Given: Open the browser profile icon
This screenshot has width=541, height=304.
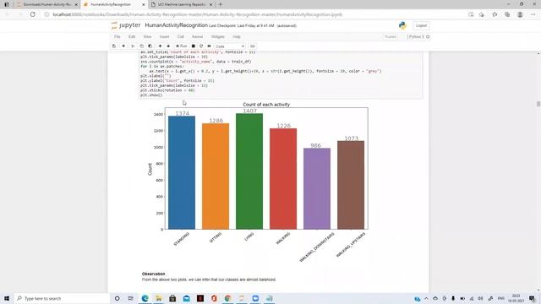Looking at the screenshot, I should [520, 14].
